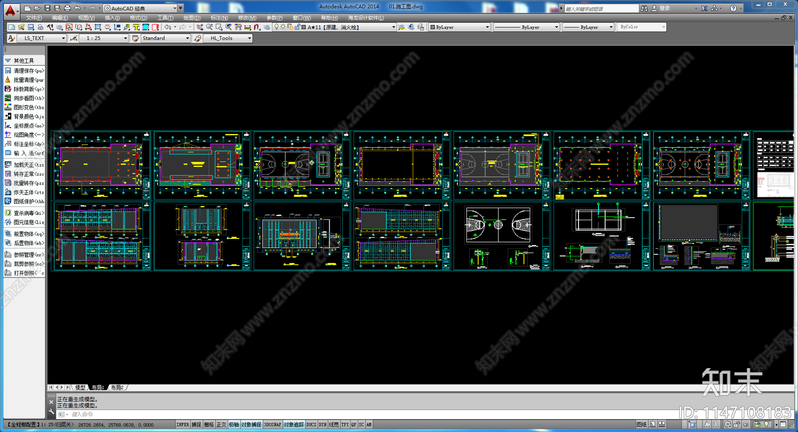Click the table style icon beside Standard
The image size is (798, 432).
(x=135, y=38)
